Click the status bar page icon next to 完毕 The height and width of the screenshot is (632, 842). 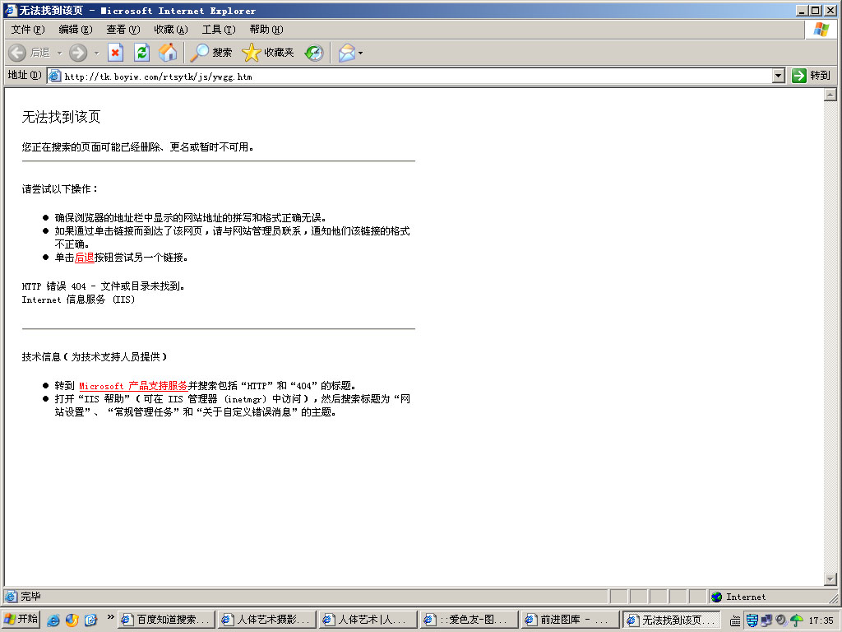pyautogui.click(x=11, y=597)
